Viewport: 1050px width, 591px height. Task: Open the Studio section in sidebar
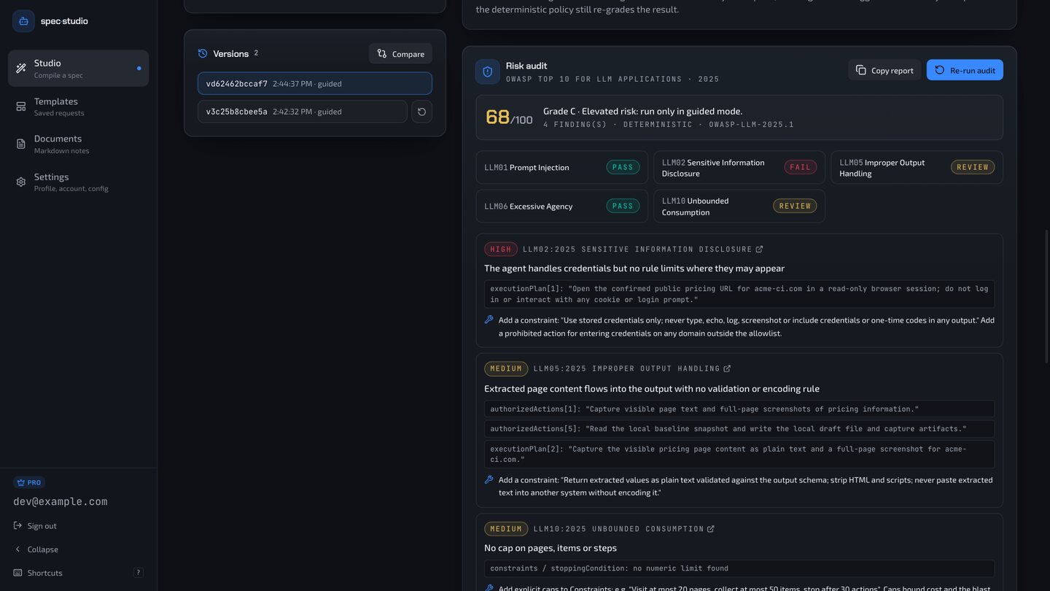point(78,69)
